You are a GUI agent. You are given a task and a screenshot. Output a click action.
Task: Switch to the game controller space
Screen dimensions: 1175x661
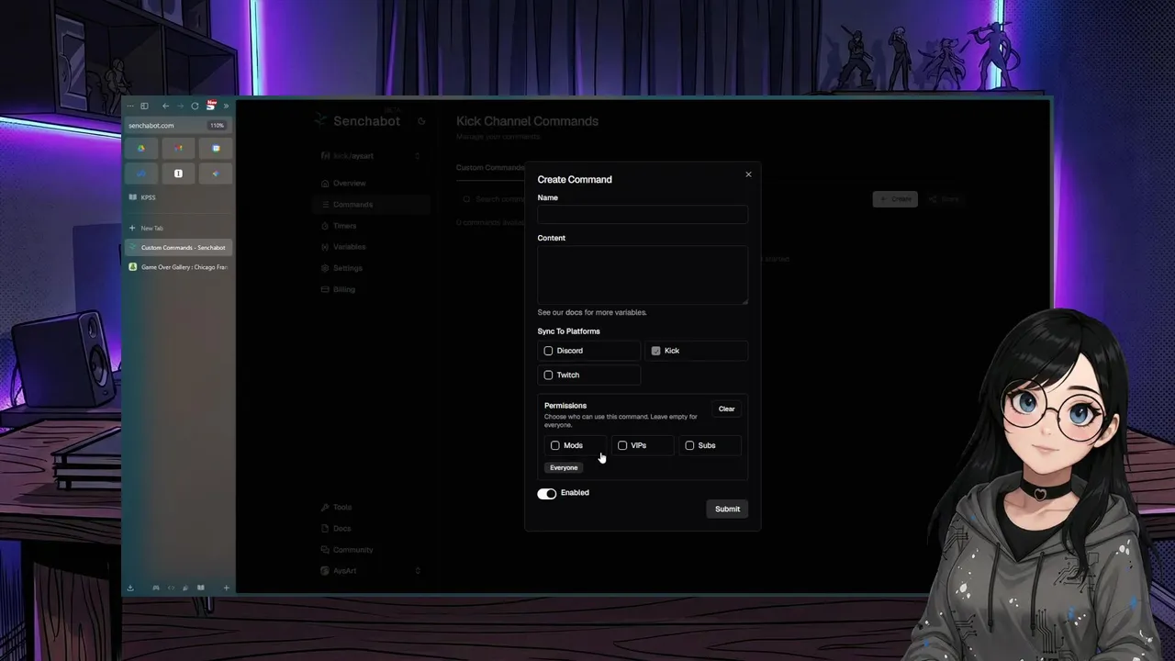[156, 588]
